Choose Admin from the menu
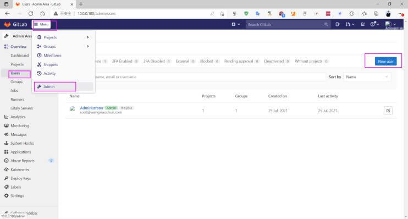The width and height of the screenshot is (408, 219). pyautogui.click(x=63, y=87)
